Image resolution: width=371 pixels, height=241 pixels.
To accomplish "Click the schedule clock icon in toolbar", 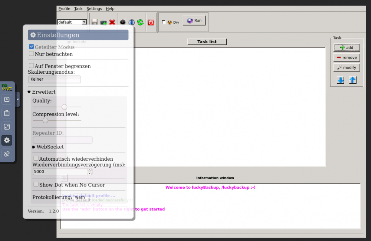I will (x=122, y=22).
